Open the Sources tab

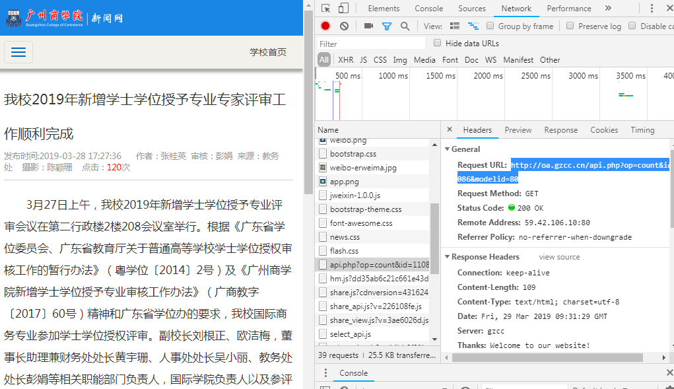coord(471,9)
